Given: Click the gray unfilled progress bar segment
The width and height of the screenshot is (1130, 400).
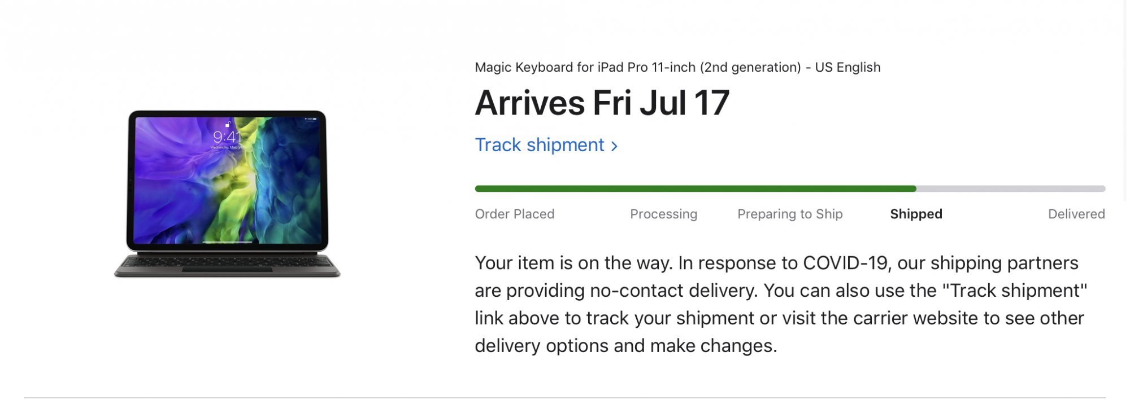Looking at the screenshot, I should pyautogui.click(x=1011, y=189).
